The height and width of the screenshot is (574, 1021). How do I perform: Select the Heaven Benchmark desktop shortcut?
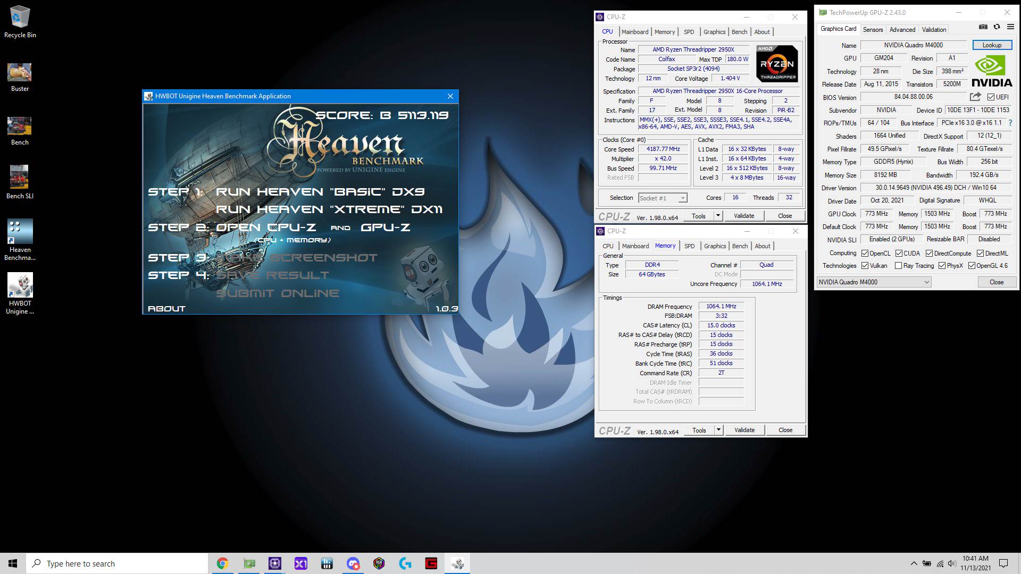click(x=20, y=240)
